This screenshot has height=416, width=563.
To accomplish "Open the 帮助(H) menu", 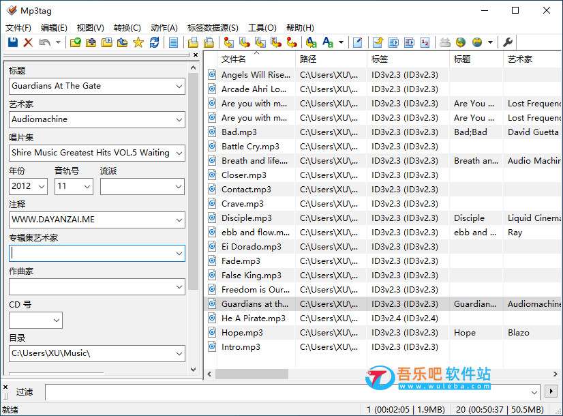I will 300,28.
